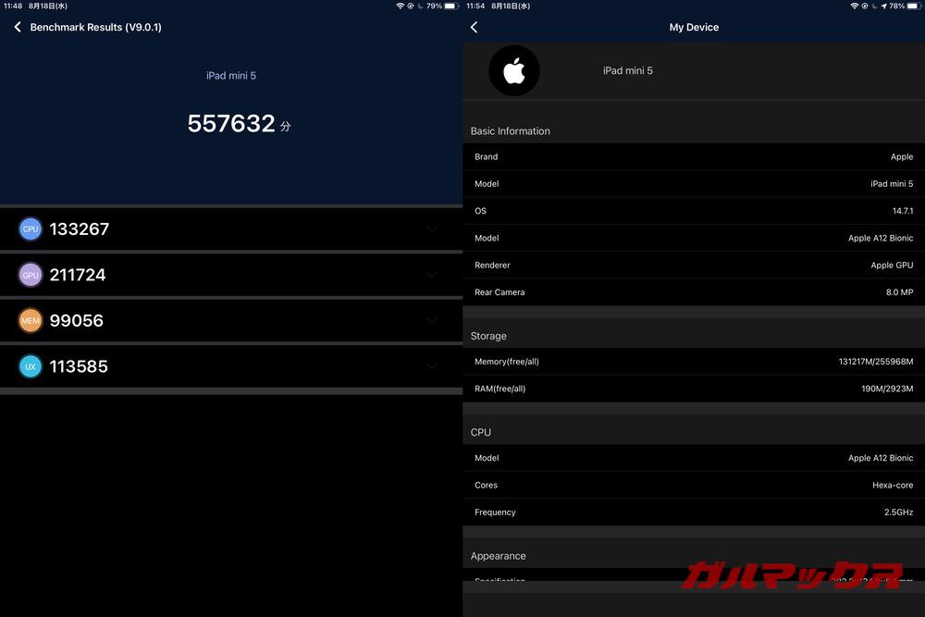The width and height of the screenshot is (925, 617).
Task: Expand the GPU score details
Action: (x=432, y=275)
